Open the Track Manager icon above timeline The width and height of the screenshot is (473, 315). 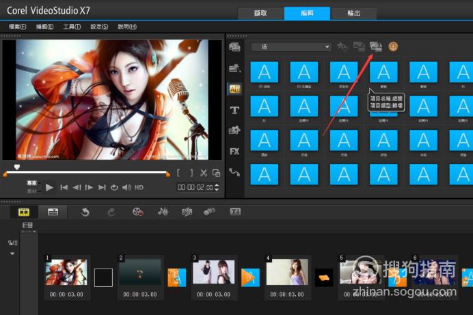[x=27, y=225]
